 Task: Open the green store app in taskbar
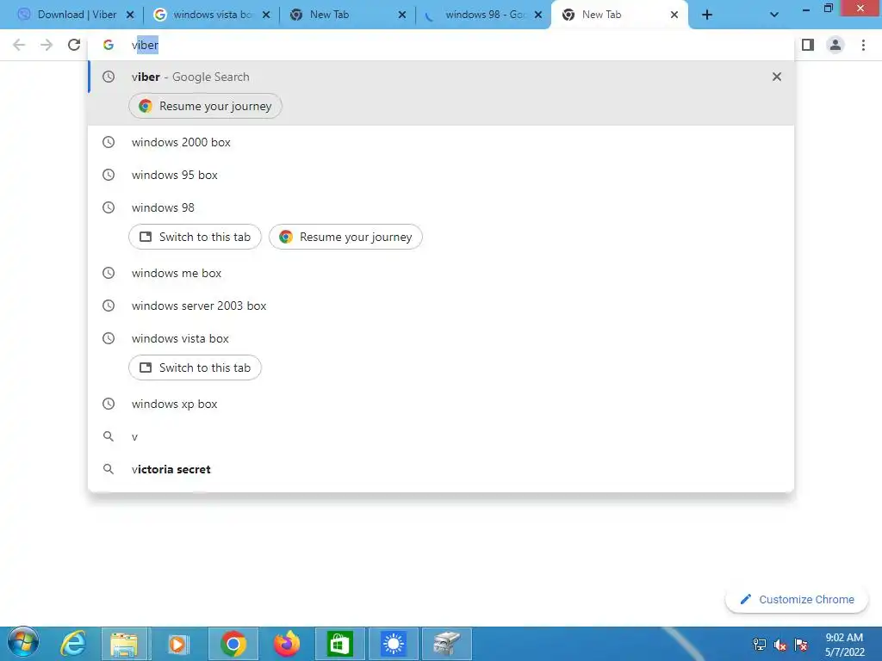pos(339,644)
